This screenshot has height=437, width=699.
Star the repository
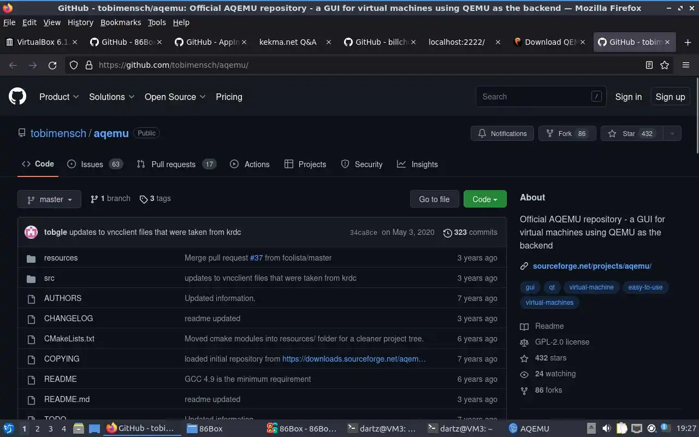pyautogui.click(x=632, y=133)
